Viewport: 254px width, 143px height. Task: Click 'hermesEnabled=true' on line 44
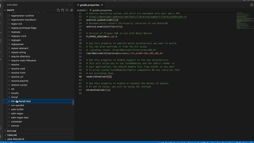coord(98,90)
